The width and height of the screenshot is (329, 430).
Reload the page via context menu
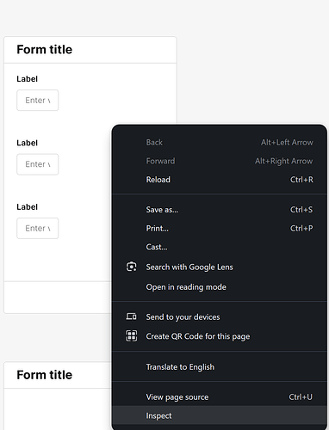220,180
